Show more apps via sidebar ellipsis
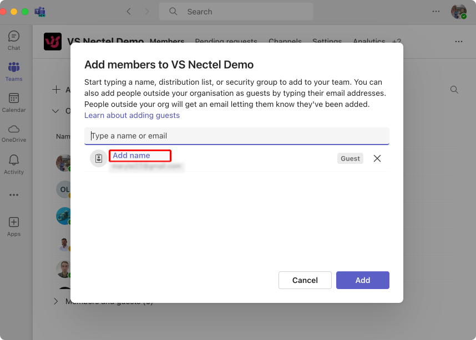This screenshot has height=340, width=476. [14, 195]
